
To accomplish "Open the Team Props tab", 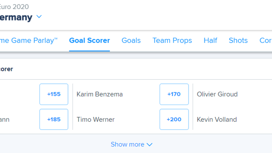I will (172, 41).
